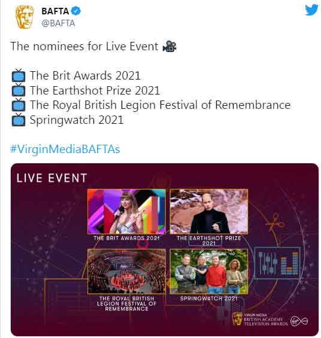Click the British Academy Television Awards logo

coord(260,319)
